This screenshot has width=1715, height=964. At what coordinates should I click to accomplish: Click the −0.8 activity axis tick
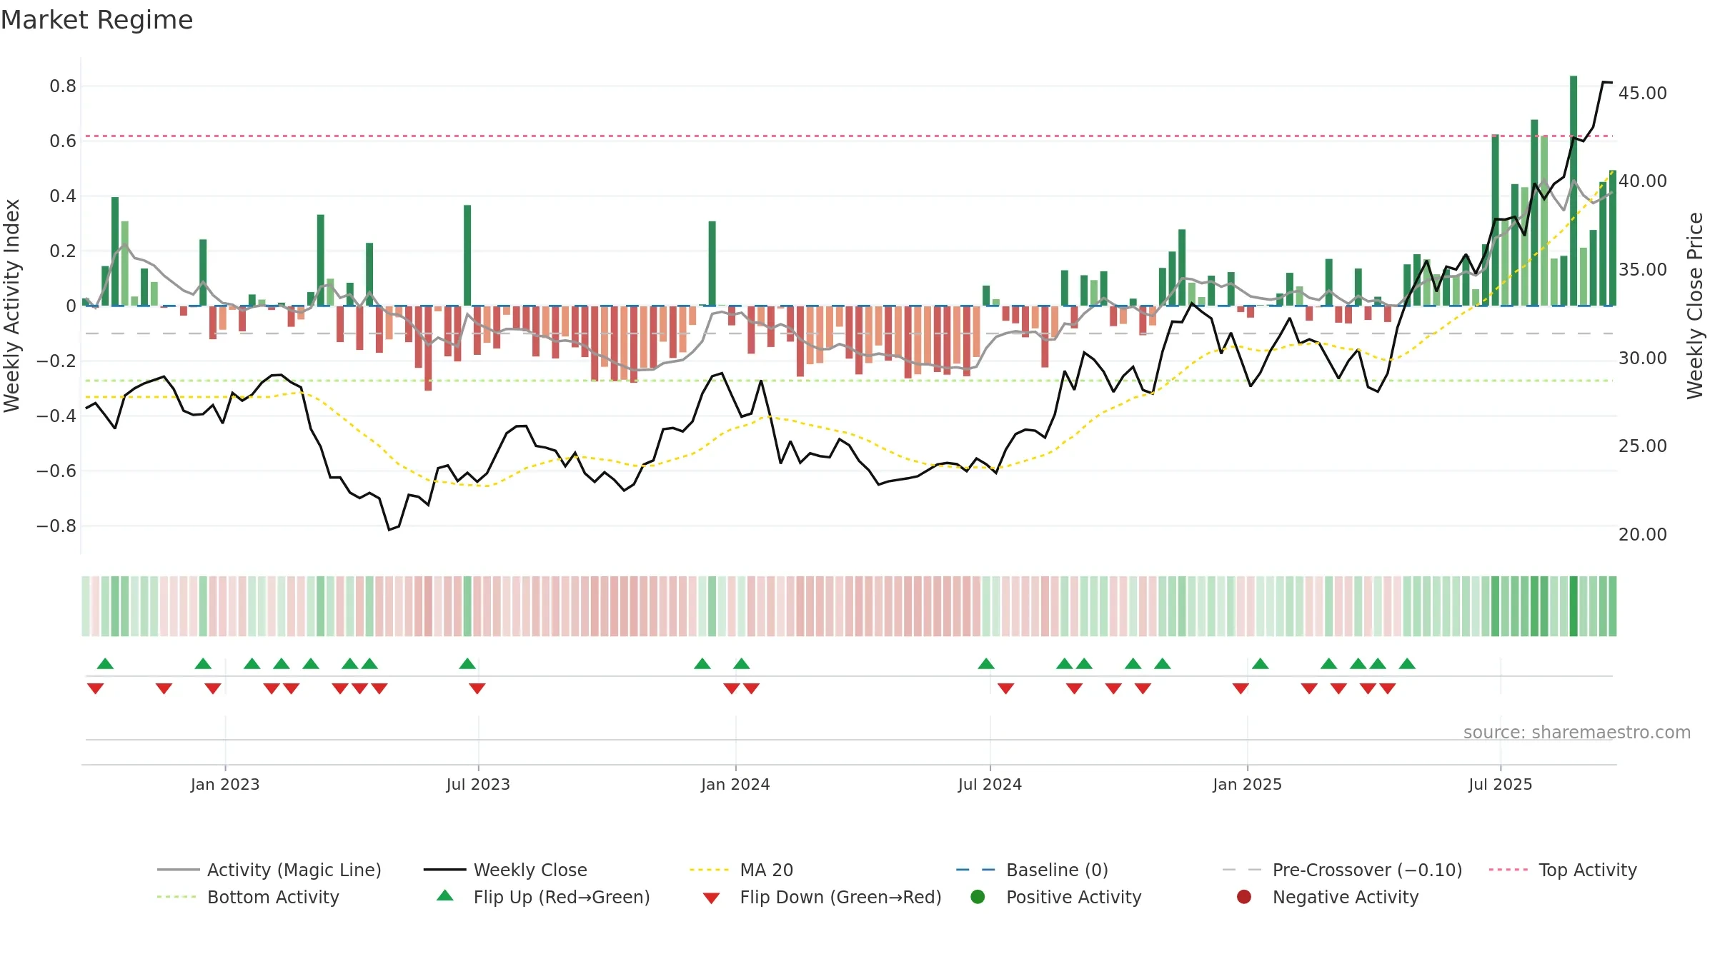coord(56,526)
